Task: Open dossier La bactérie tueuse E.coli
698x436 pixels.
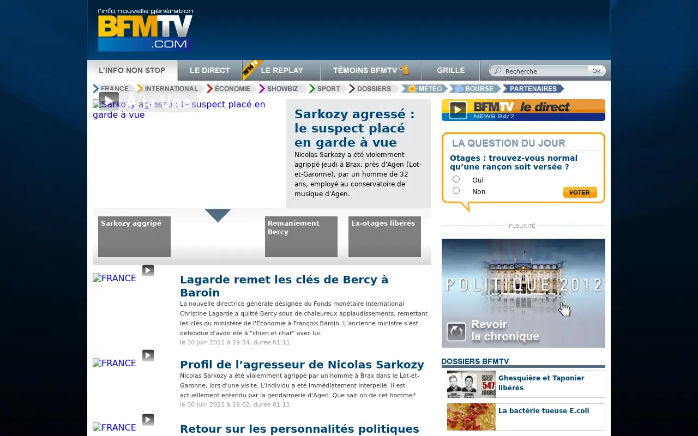Action: (544, 411)
